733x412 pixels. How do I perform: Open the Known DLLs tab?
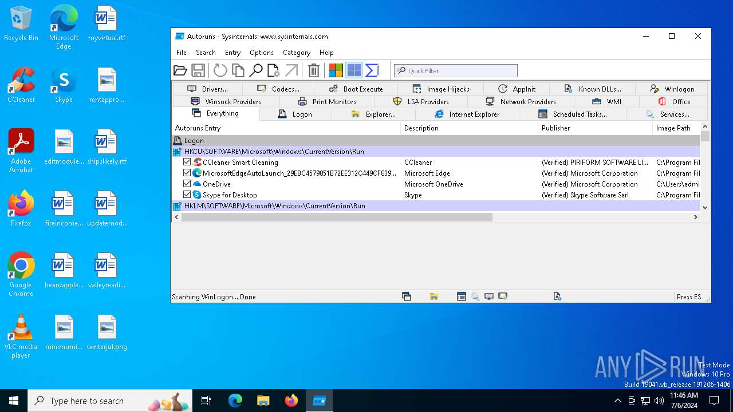click(x=593, y=89)
